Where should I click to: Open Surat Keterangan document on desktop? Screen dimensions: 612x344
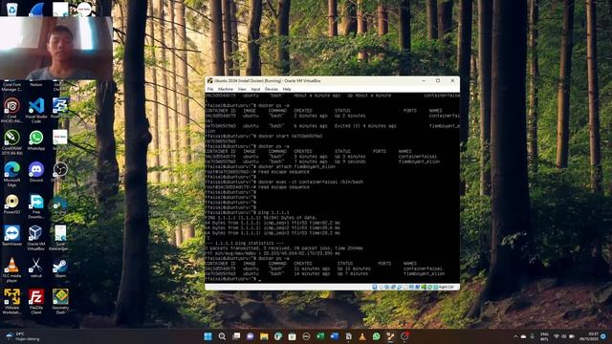60,238
